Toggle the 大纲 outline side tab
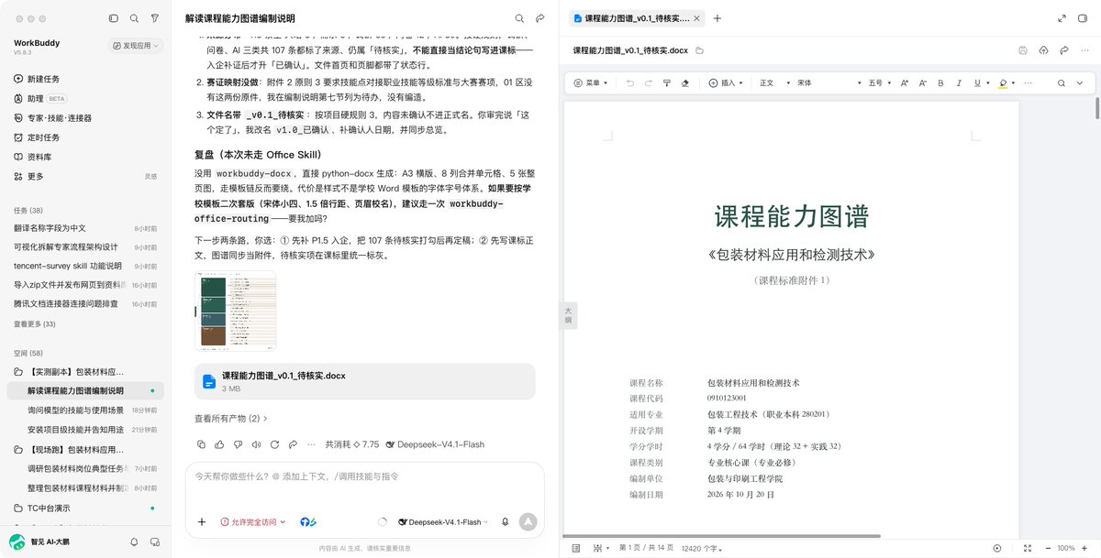Image resolution: width=1101 pixels, height=558 pixels. point(568,315)
